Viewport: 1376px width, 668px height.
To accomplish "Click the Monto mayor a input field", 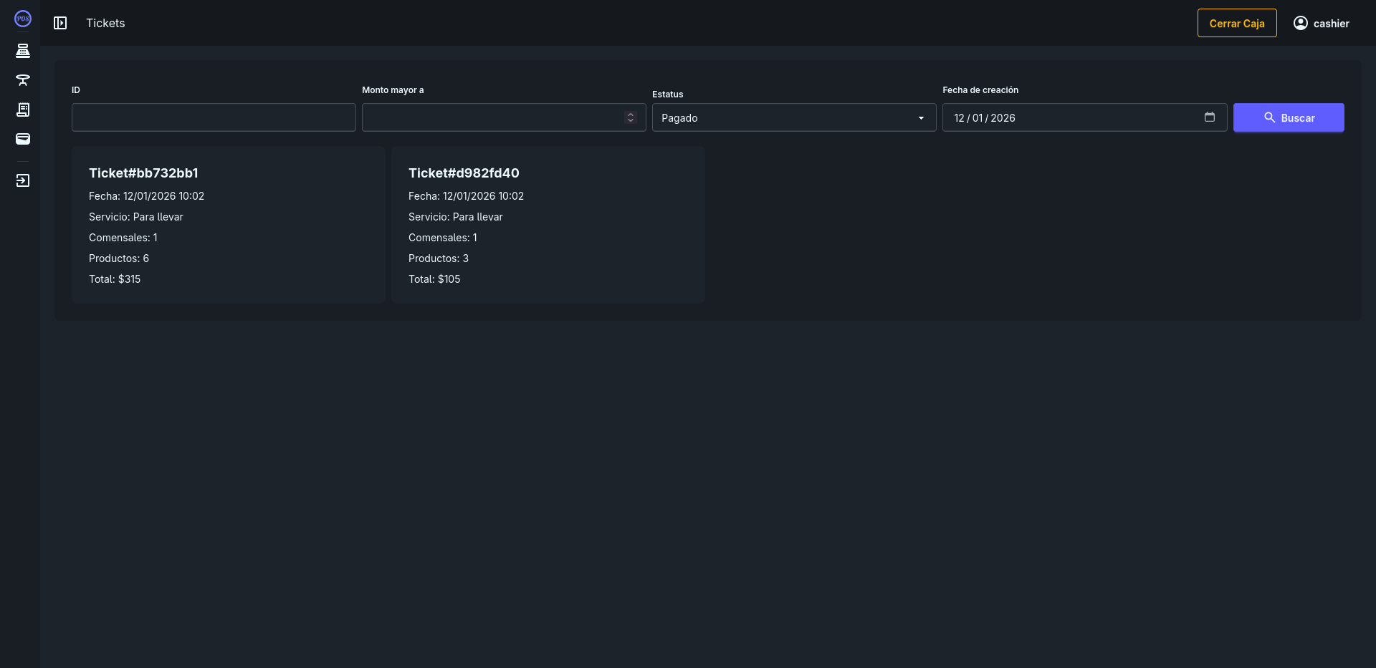I will (x=491, y=117).
